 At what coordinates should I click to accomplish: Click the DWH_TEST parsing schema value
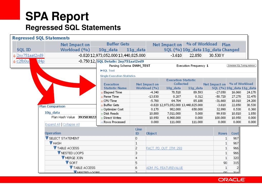point(141,66)
